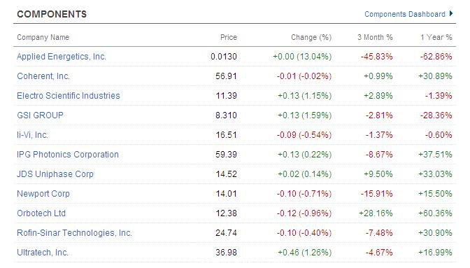
Task: Click Orbotech's +60.36% one-year value
Action: (435, 213)
